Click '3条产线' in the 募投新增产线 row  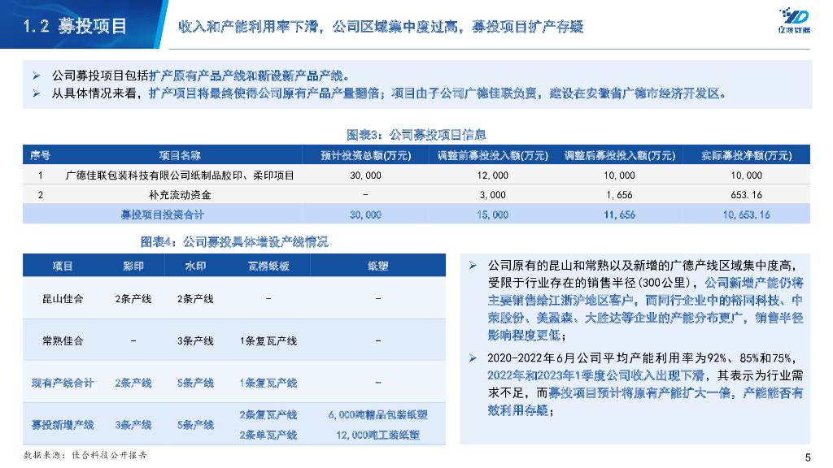[x=133, y=424]
